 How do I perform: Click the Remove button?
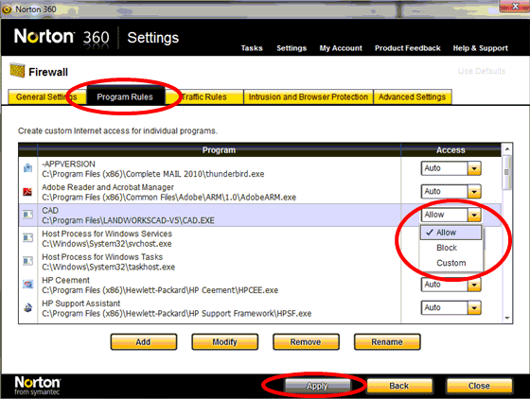pos(306,342)
